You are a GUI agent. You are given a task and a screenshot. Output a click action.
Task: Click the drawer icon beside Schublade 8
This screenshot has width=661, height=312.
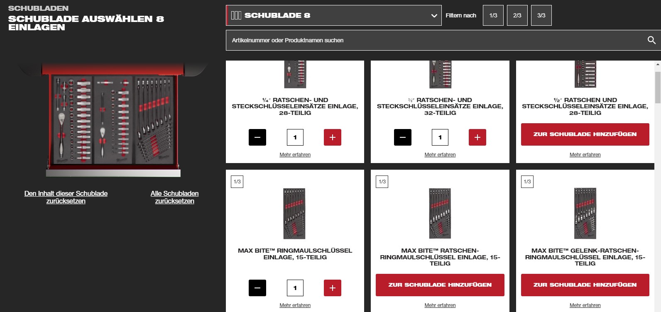(x=236, y=15)
